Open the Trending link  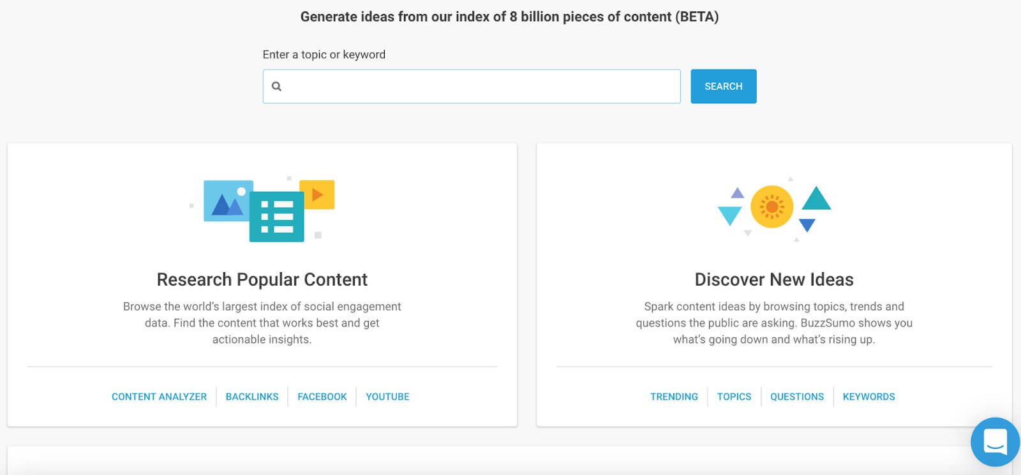[x=674, y=397]
